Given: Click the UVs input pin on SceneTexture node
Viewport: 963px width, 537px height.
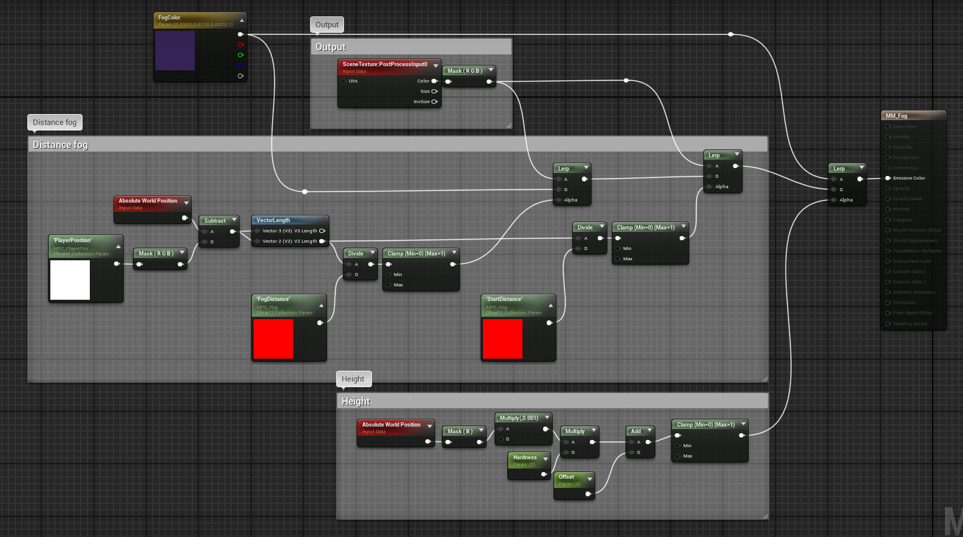Looking at the screenshot, I should click(x=344, y=81).
